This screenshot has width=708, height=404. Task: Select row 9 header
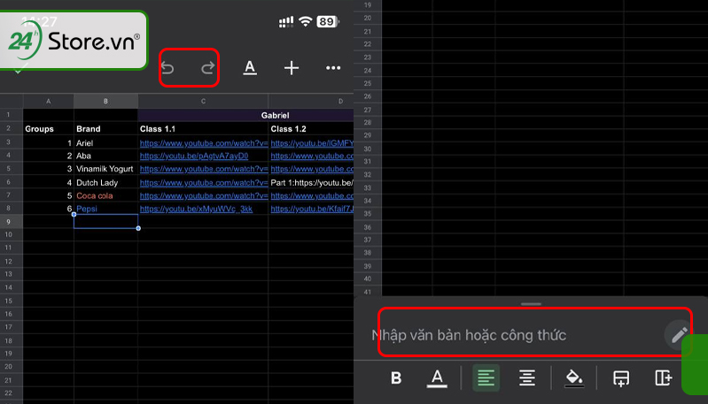[9, 222]
